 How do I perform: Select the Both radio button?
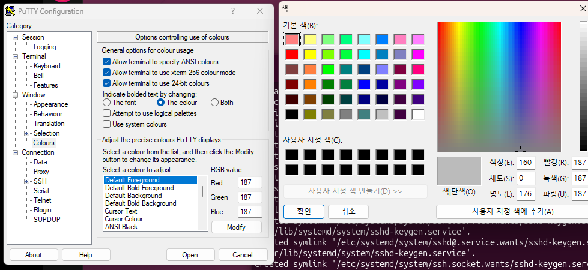(214, 103)
